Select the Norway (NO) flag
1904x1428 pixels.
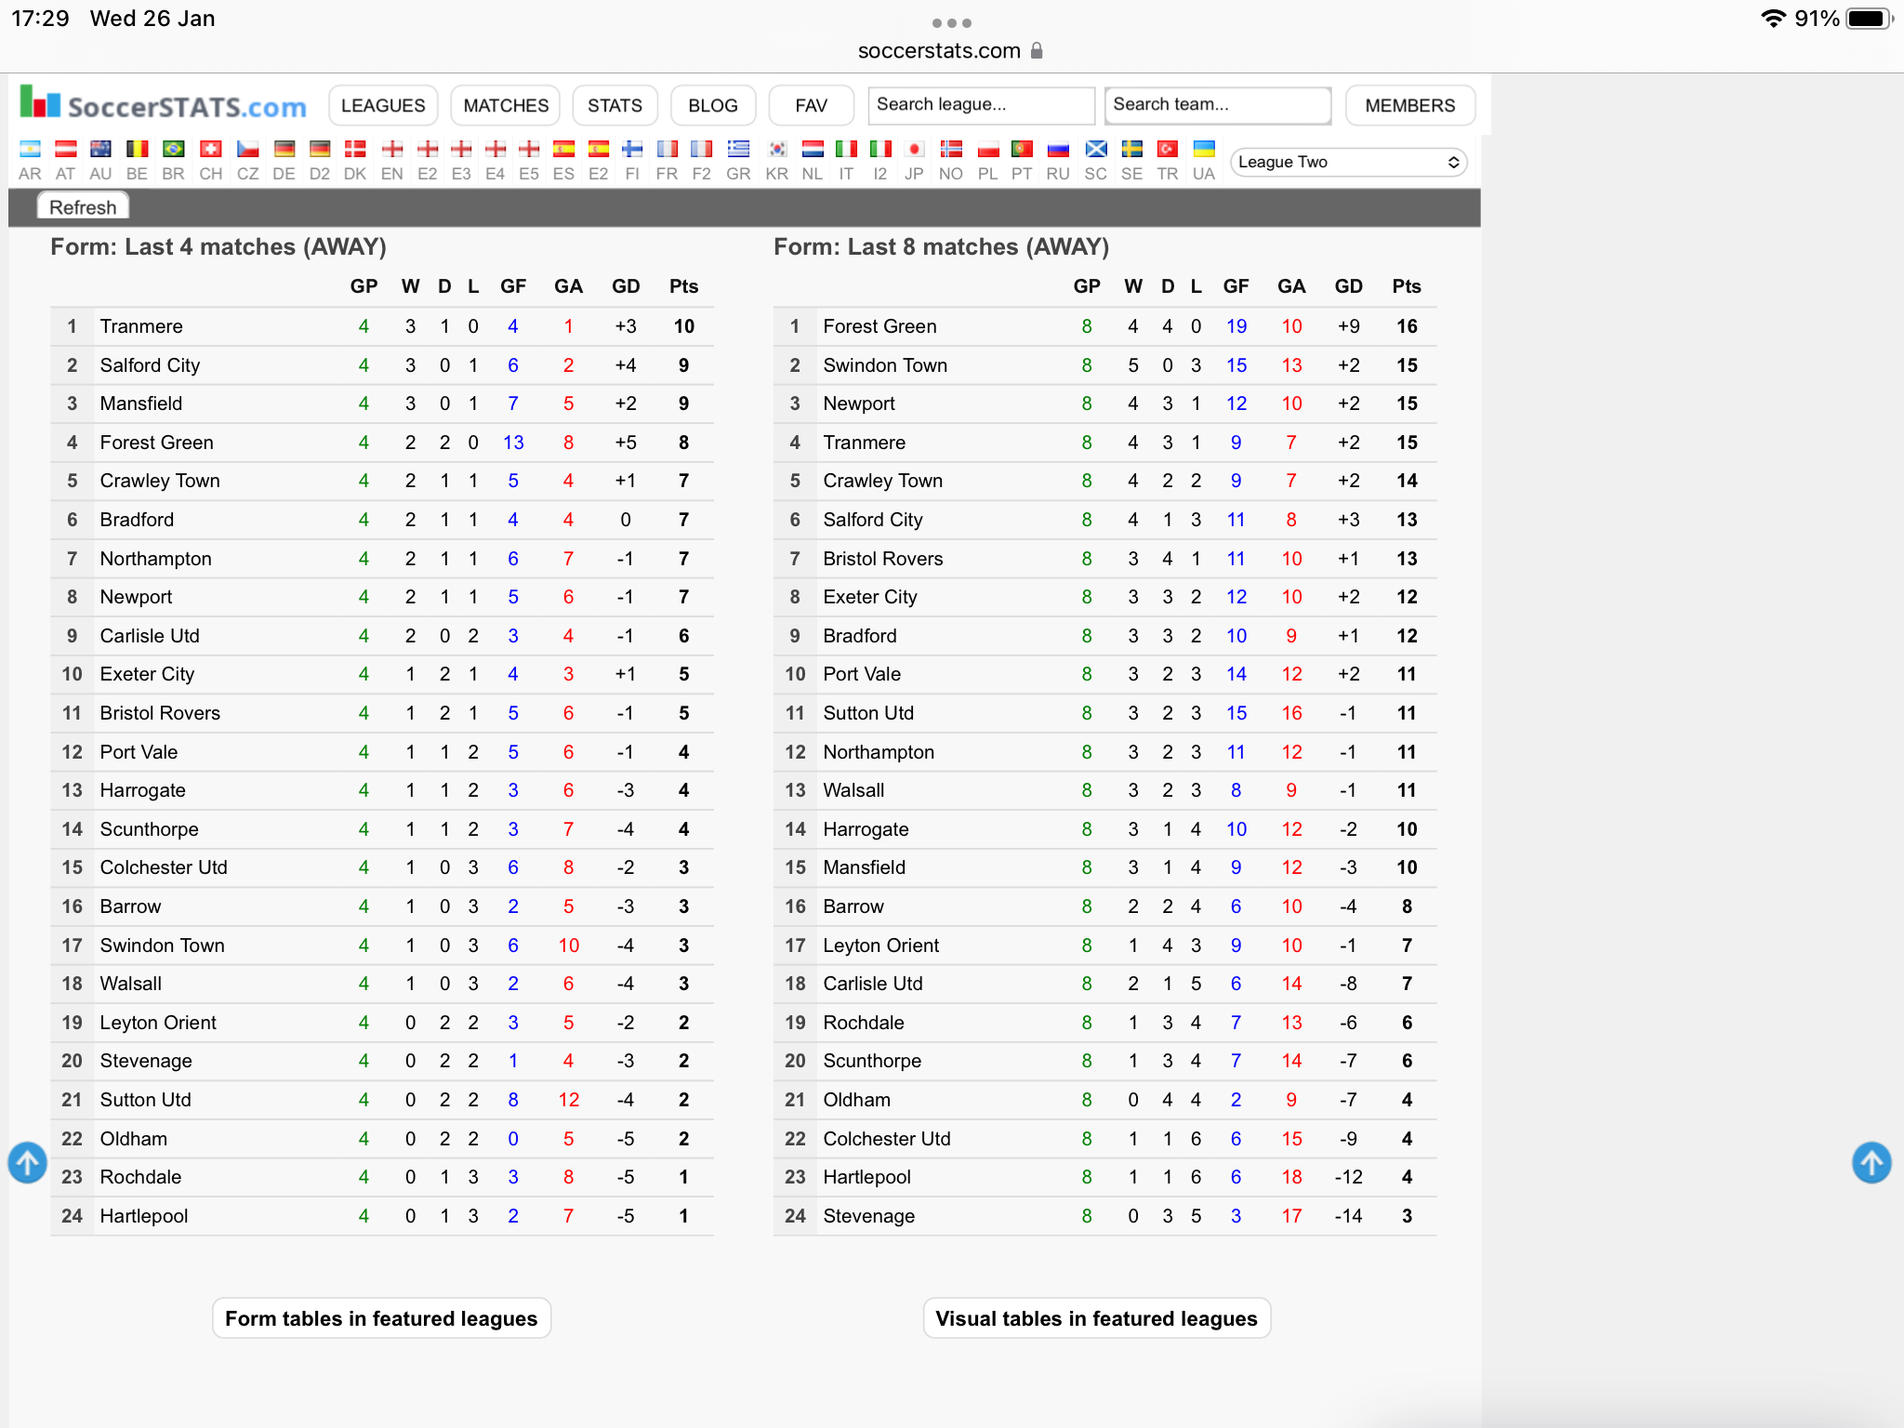point(951,149)
